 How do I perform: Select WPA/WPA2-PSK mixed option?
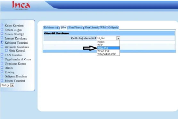pyautogui.click(x=108, y=54)
